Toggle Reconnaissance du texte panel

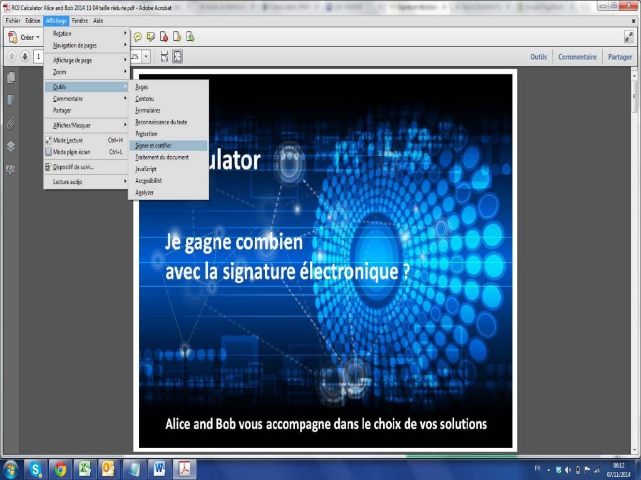pos(168,122)
